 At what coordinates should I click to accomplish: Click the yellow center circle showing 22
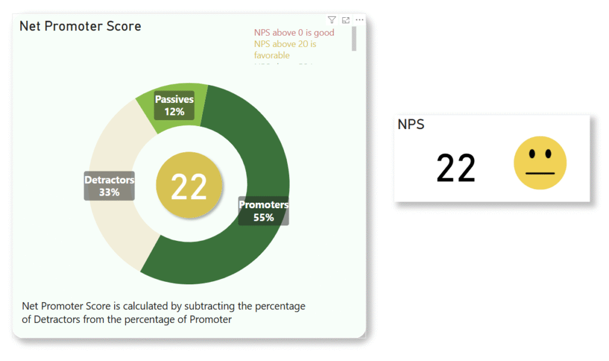pos(189,185)
